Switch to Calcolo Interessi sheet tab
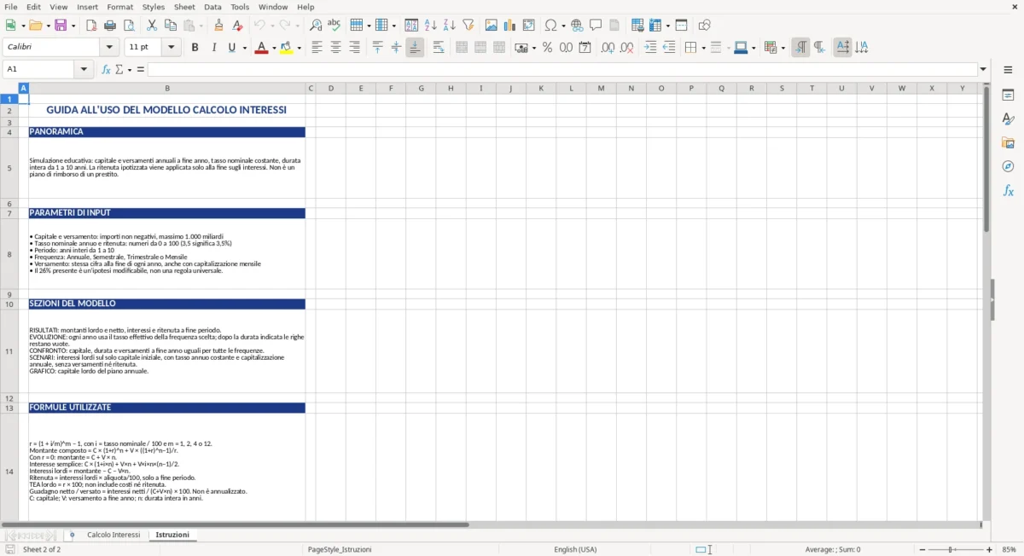Viewport: 1024px width, 556px height. pyautogui.click(x=113, y=535)
